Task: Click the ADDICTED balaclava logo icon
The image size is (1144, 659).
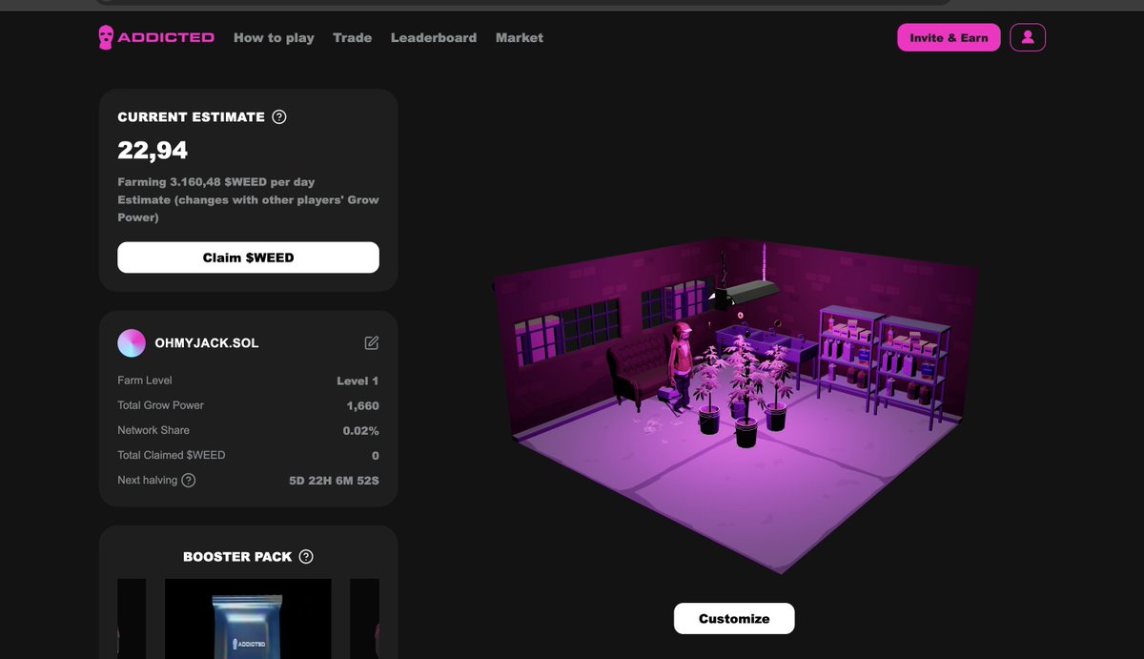Action: point(107,37)
